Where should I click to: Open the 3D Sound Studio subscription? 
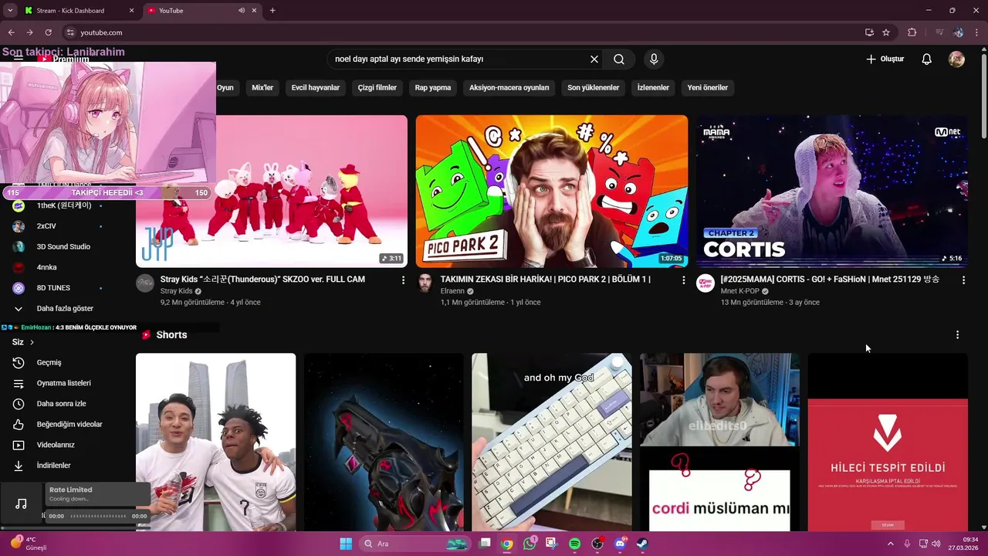[63, 246]
